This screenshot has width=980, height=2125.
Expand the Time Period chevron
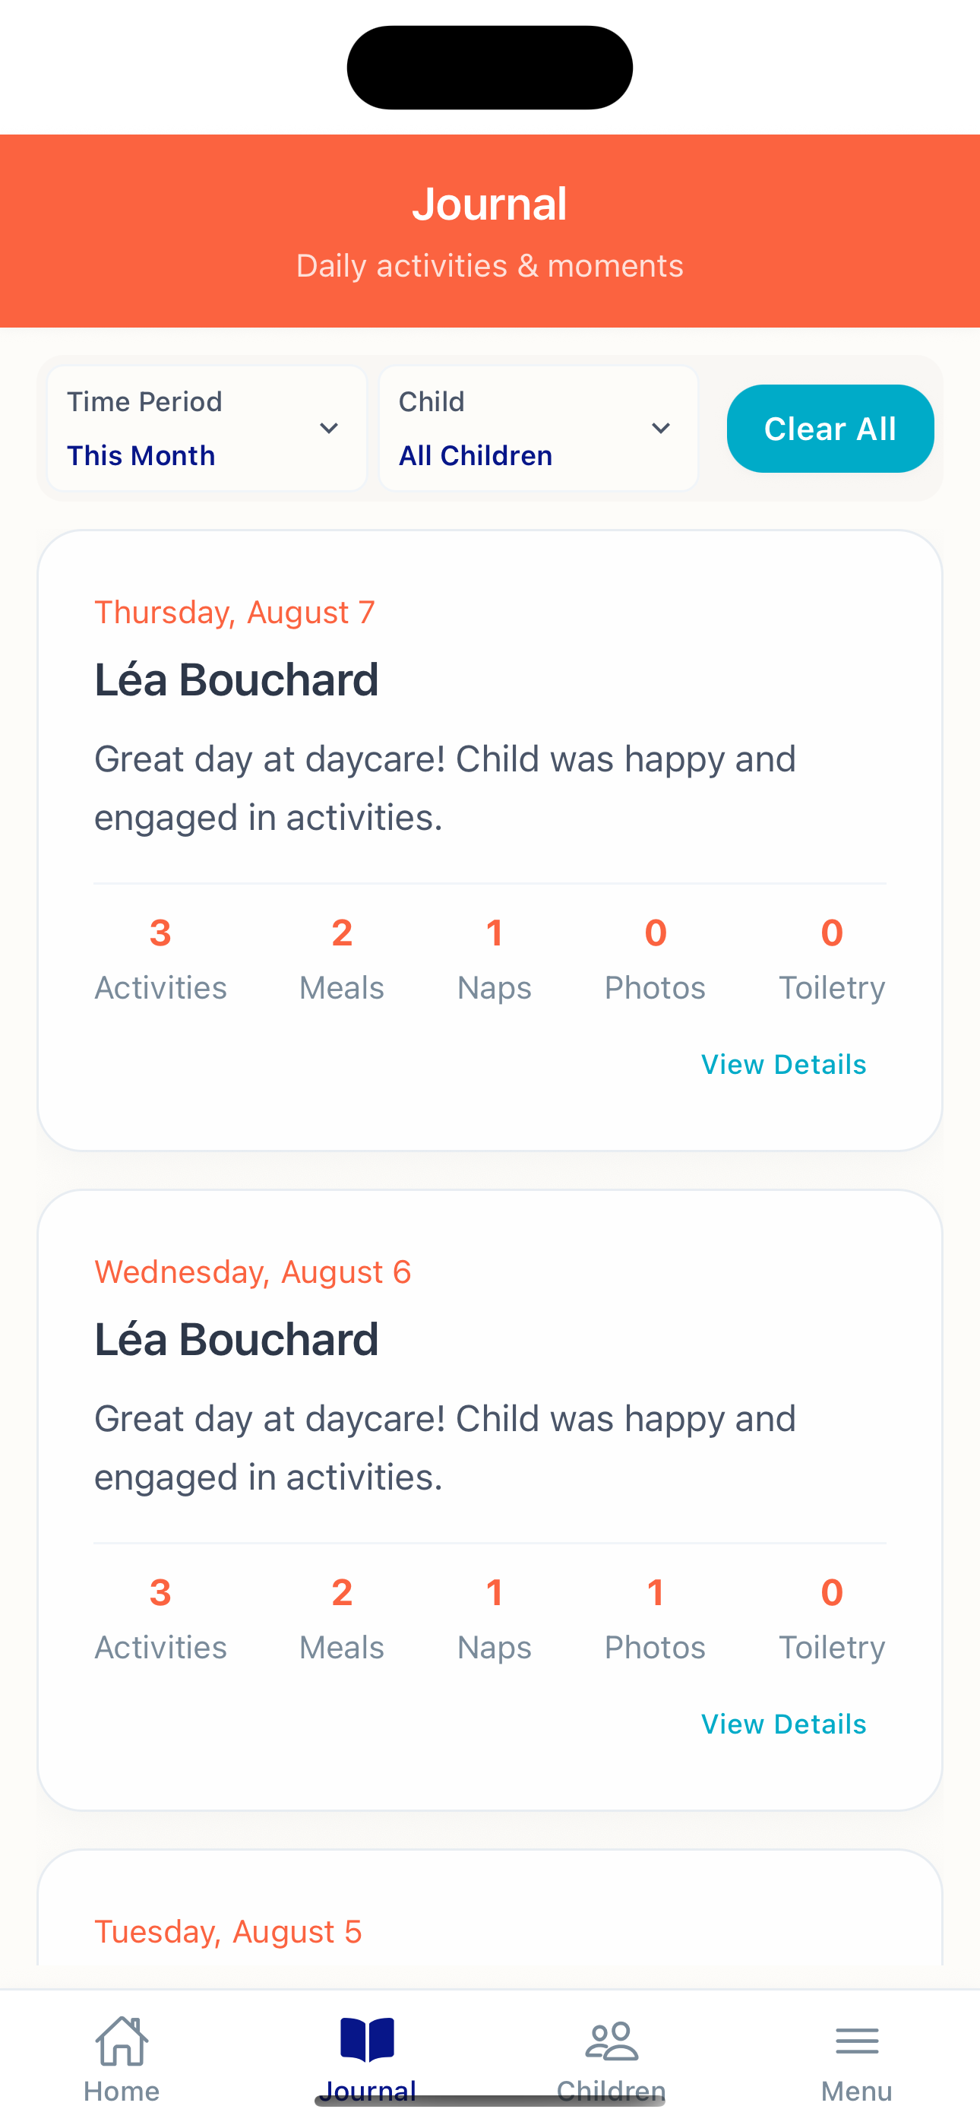[329, 428]
